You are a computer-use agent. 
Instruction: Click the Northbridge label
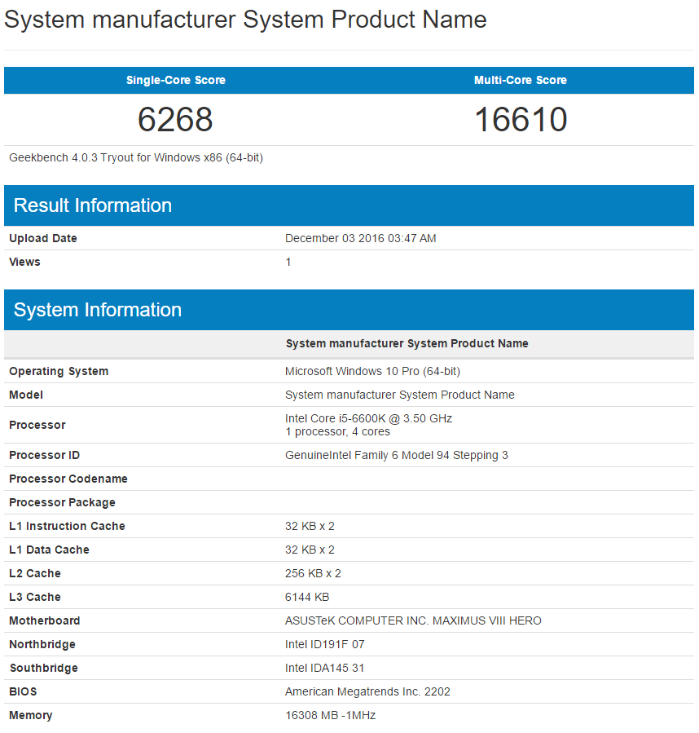(42, 645)
